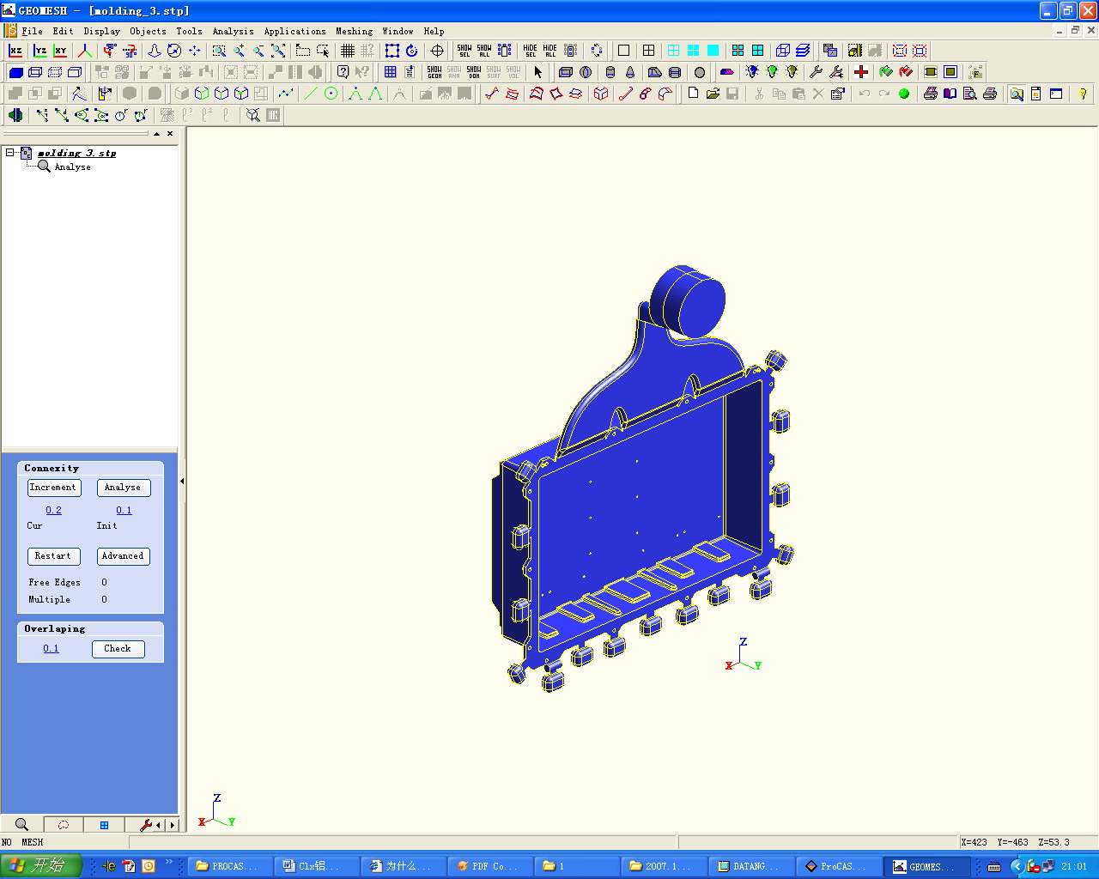
Task: Click the 0.1 Overlaping tolerance link
Action: 52,649
